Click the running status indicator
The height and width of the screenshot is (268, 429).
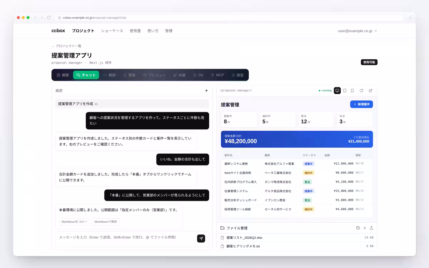[x=325, y=91]
